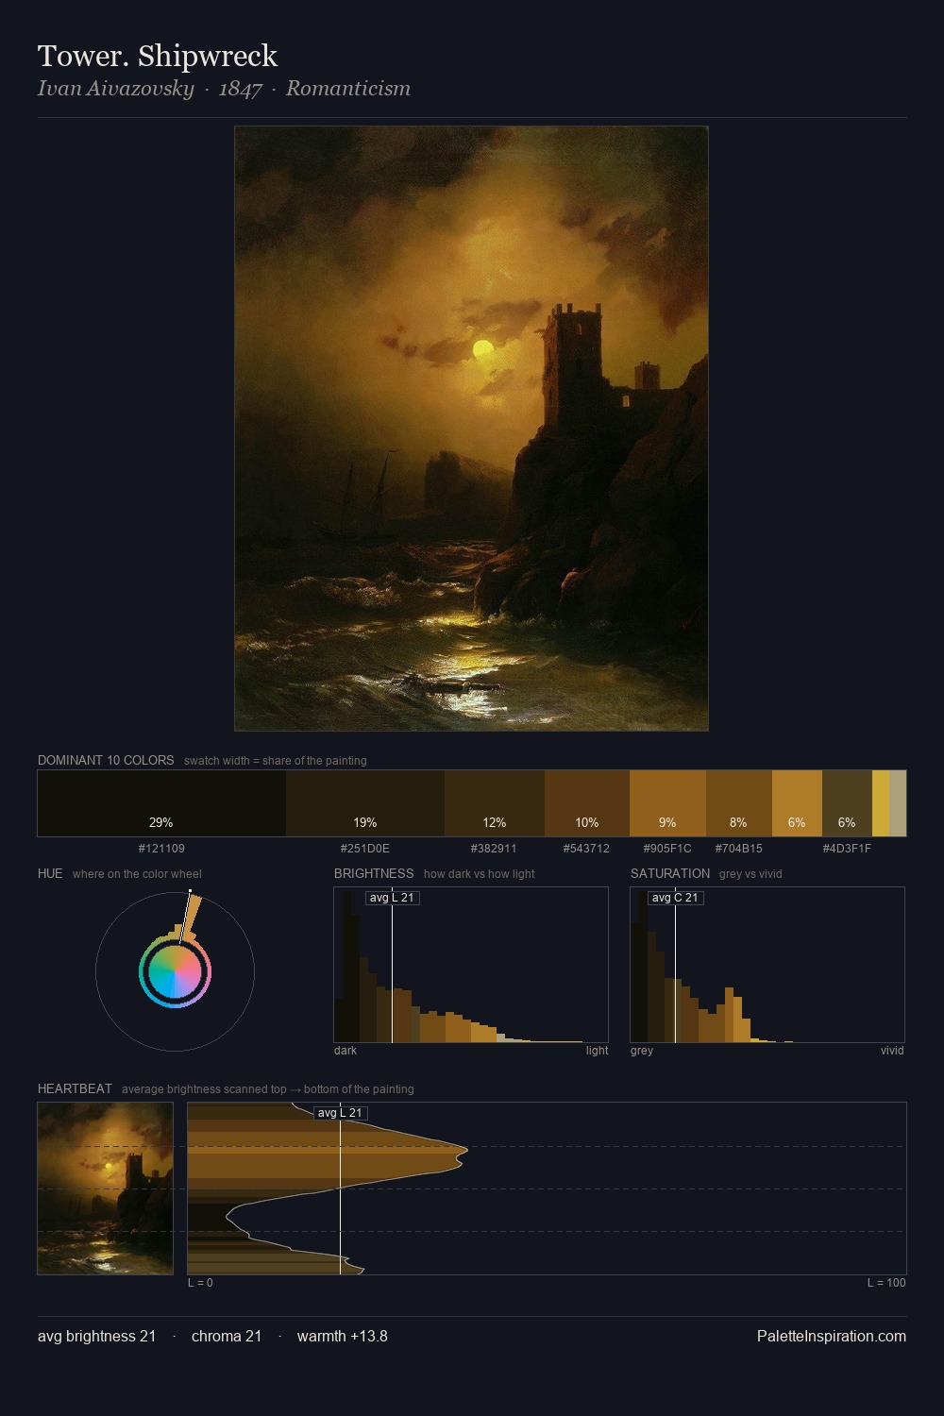Click the heartbeat painting thumbnail
The width and height of the screenshot is (944, 1416).
[106, 1188]
